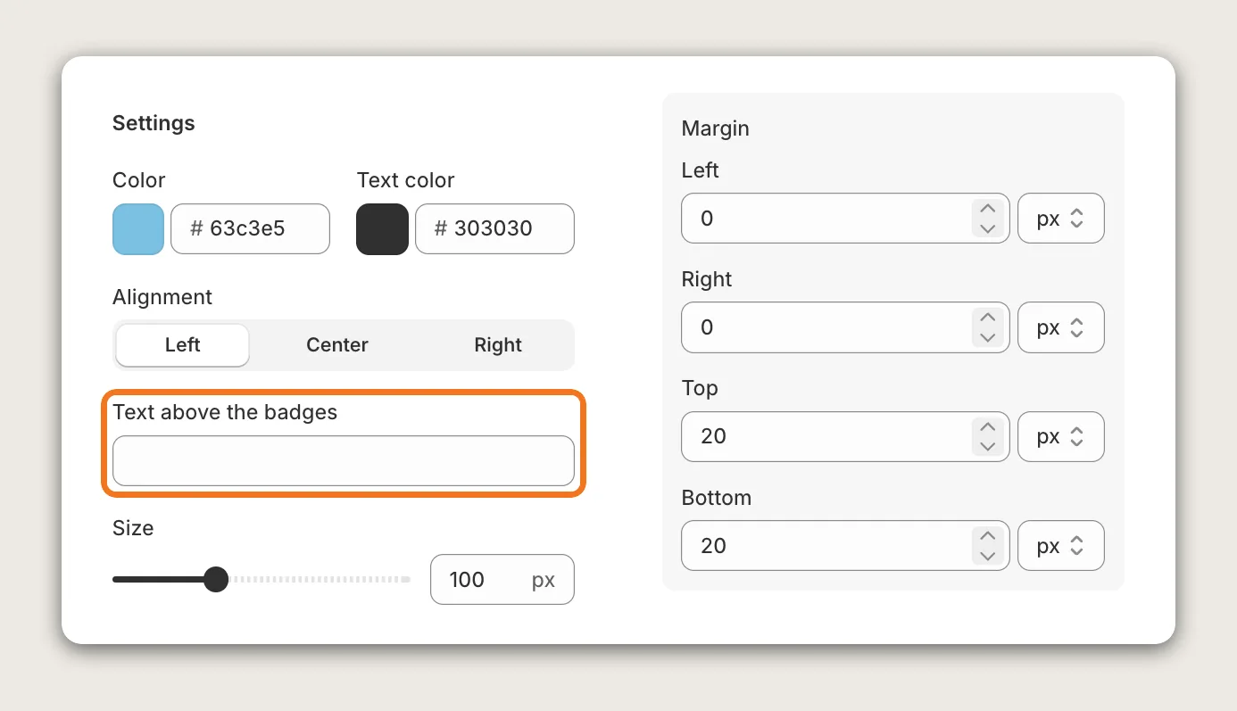The width and height of the screenshot is (1237, 711).
Task: Click the Right margin number field
Action: point(845,327)
